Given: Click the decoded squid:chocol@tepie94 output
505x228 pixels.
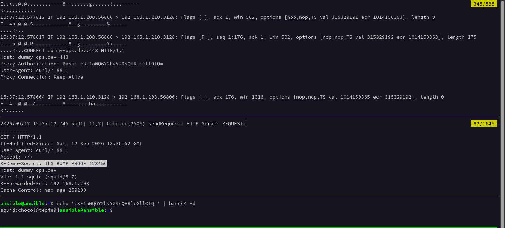Looking at the screenshot, I should (x=30, y=210).
